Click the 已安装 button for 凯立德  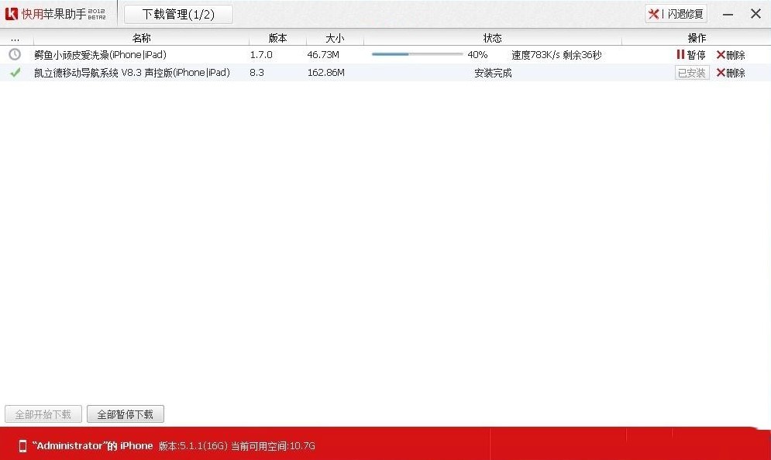[x=692, y=73]
